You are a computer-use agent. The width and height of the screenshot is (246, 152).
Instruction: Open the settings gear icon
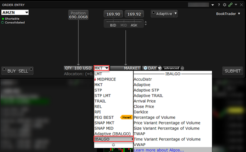225,5
